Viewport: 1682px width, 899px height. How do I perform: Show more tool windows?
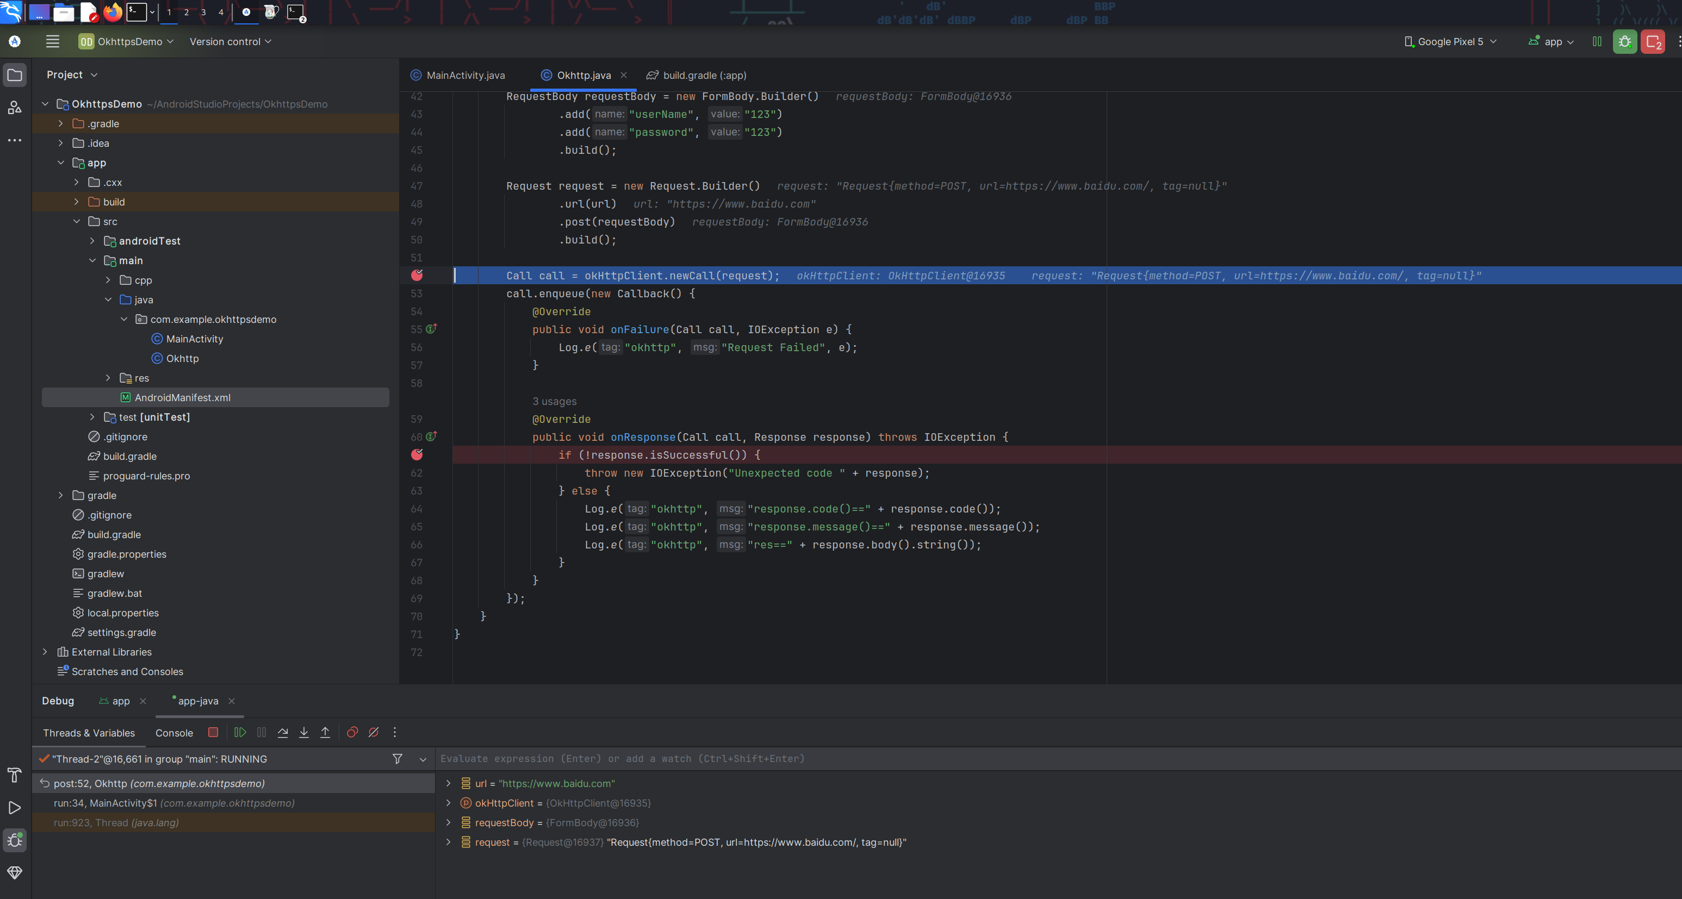pos(14,140)
